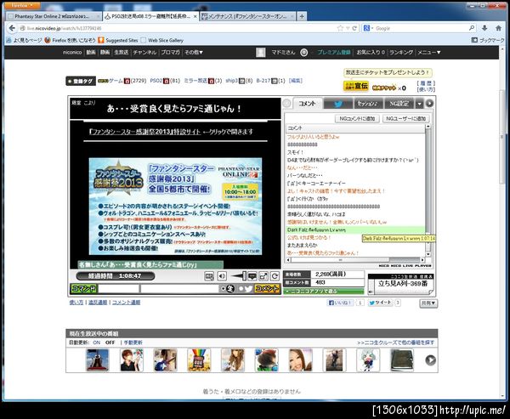Open the niconico home link in header
510x419 pixels.
pos(72,52)
